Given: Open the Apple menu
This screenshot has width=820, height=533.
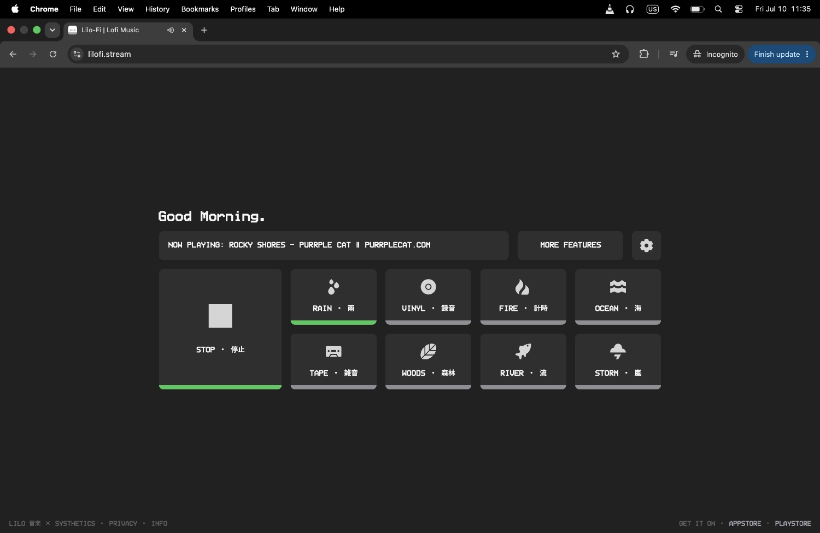Looking at the screenshot, I should (15, 9).
